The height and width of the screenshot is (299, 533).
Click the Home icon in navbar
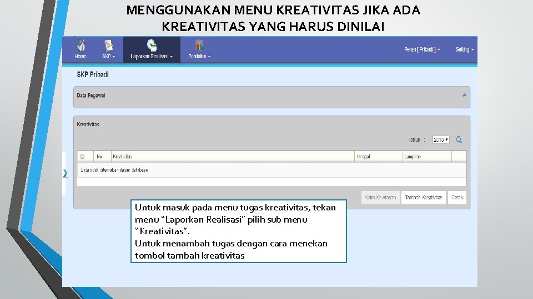tap(81, 45)
